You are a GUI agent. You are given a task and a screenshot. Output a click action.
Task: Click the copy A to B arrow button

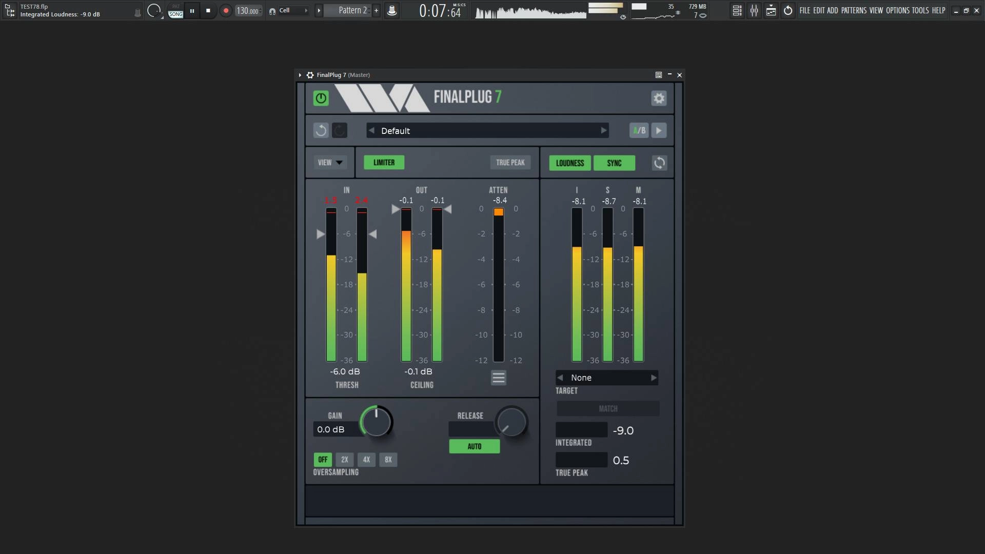pos(659,130)
